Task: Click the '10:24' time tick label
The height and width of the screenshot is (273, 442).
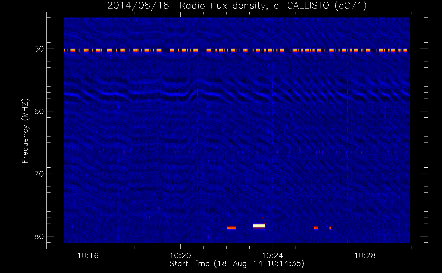Action: click(x=273, y=256)
